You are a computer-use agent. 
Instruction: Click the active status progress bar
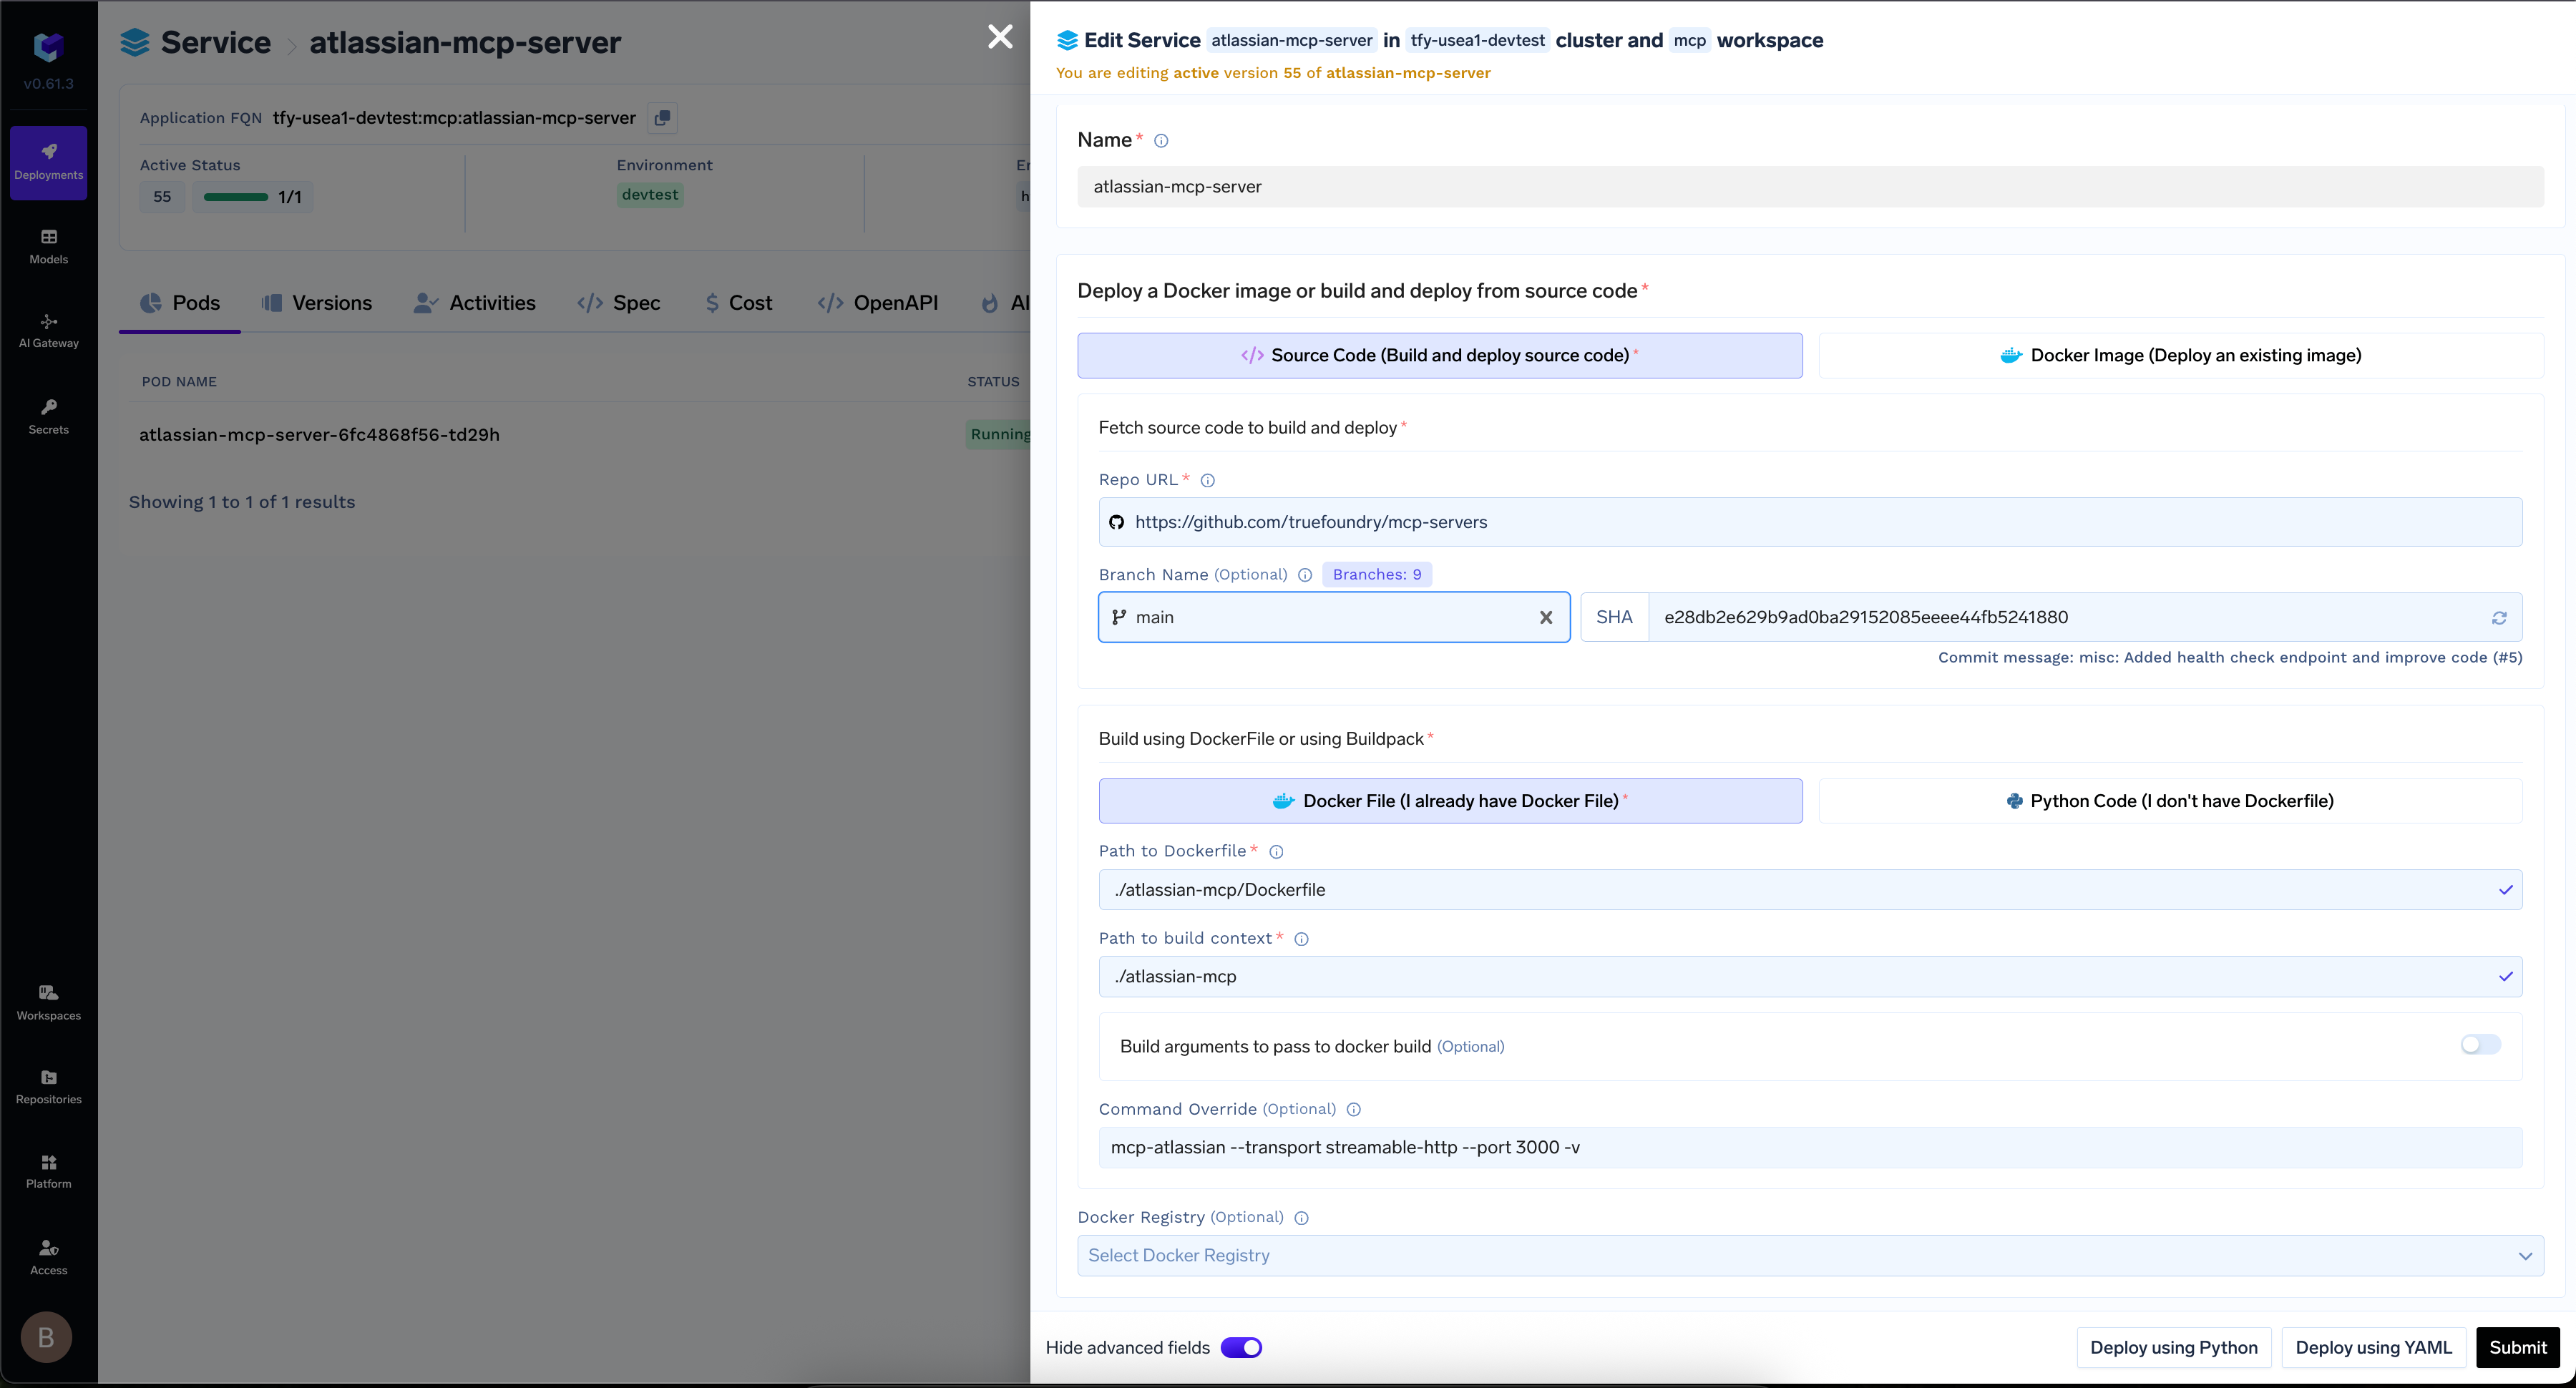236,197
